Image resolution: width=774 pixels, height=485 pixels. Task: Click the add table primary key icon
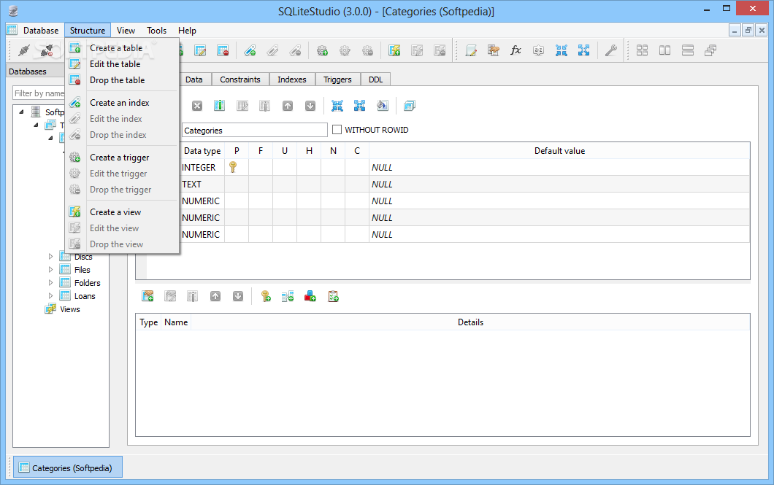pos(266,296)
